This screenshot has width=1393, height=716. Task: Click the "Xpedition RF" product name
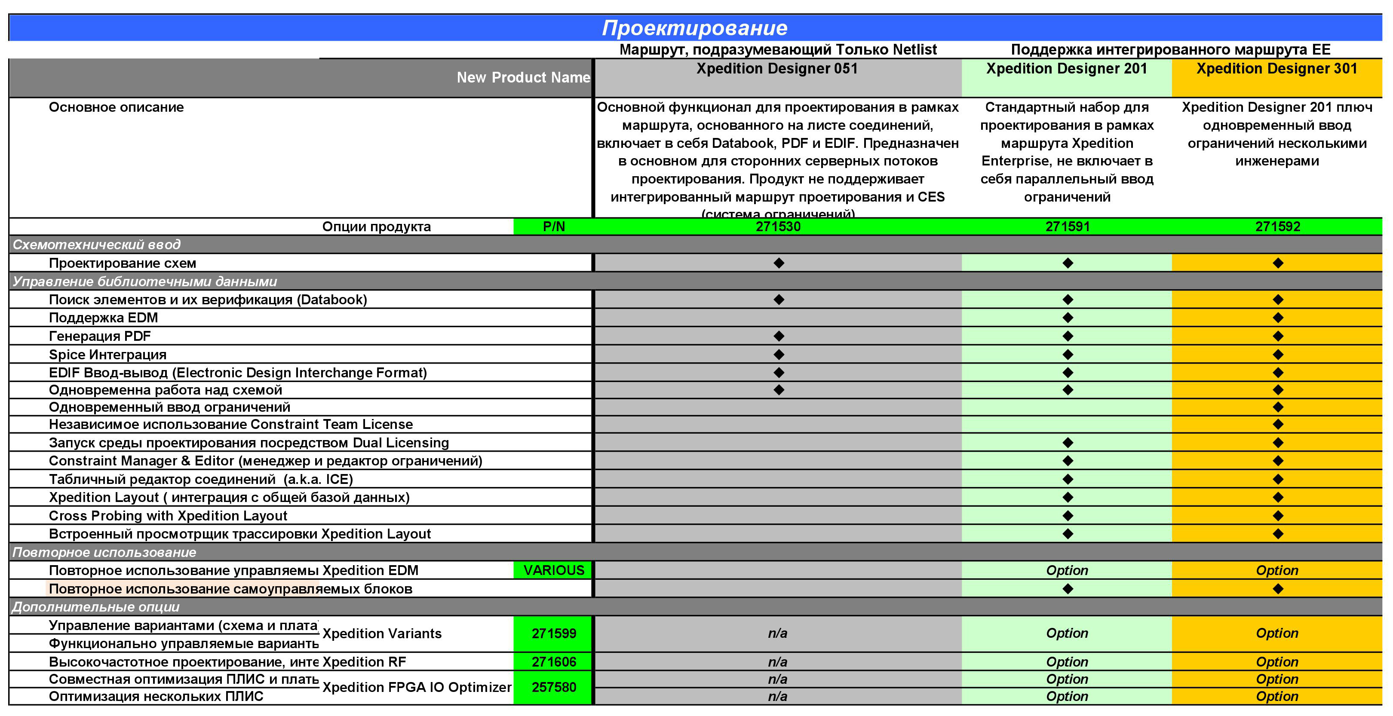click(x=364, y=662)
